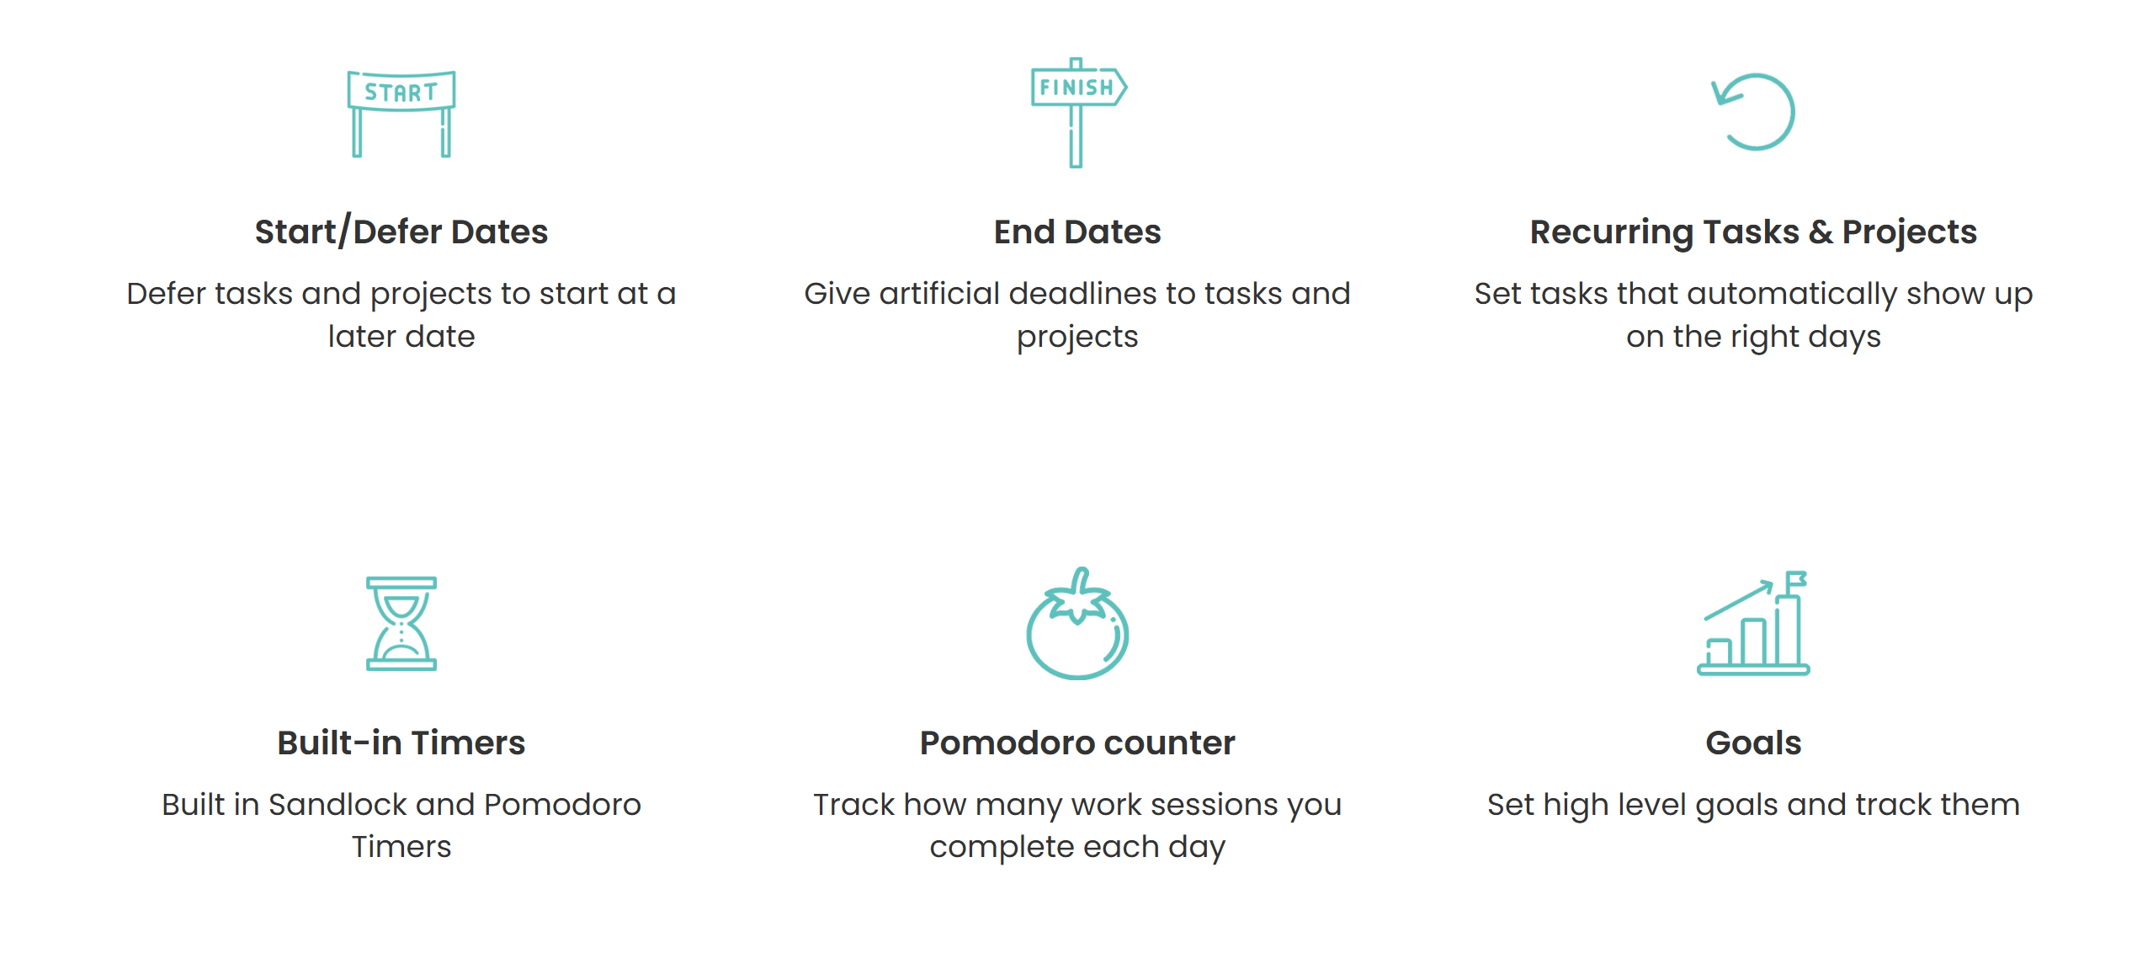Screen dimensions: 2137x953
Task: Click the START banner icon
Action: tap(401, 114)
